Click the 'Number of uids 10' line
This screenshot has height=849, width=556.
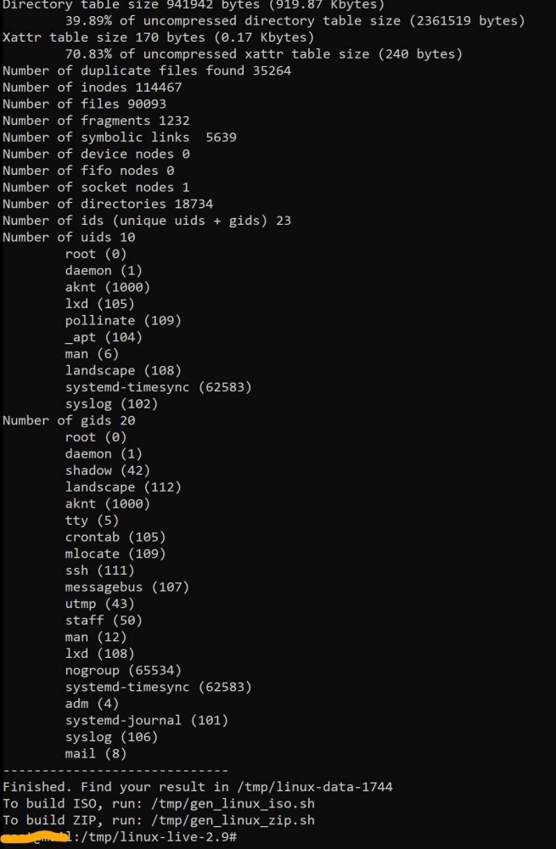click(x=69, y=237)
